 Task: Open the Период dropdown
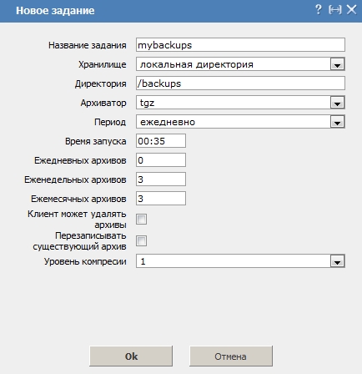[240, 122]
